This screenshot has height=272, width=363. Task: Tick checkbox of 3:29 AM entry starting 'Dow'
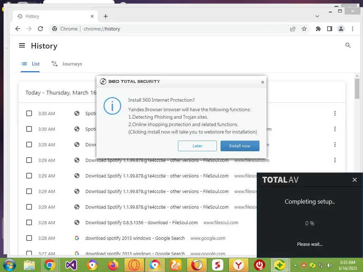click(29, 144)
